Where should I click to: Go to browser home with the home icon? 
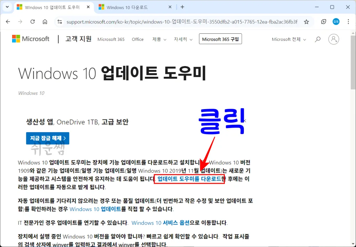click(45, 22)
